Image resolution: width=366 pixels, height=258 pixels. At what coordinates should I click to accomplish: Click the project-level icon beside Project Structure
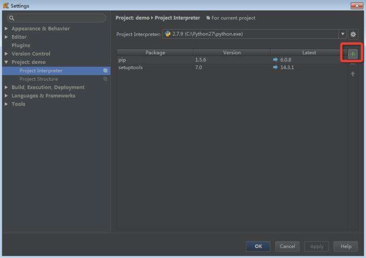(105, 79)
